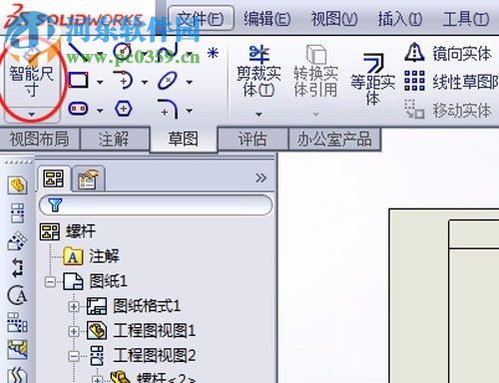Expand the 工程图视图1 node
The height and width of the screenshot is (383, 499).
[74, 331]
